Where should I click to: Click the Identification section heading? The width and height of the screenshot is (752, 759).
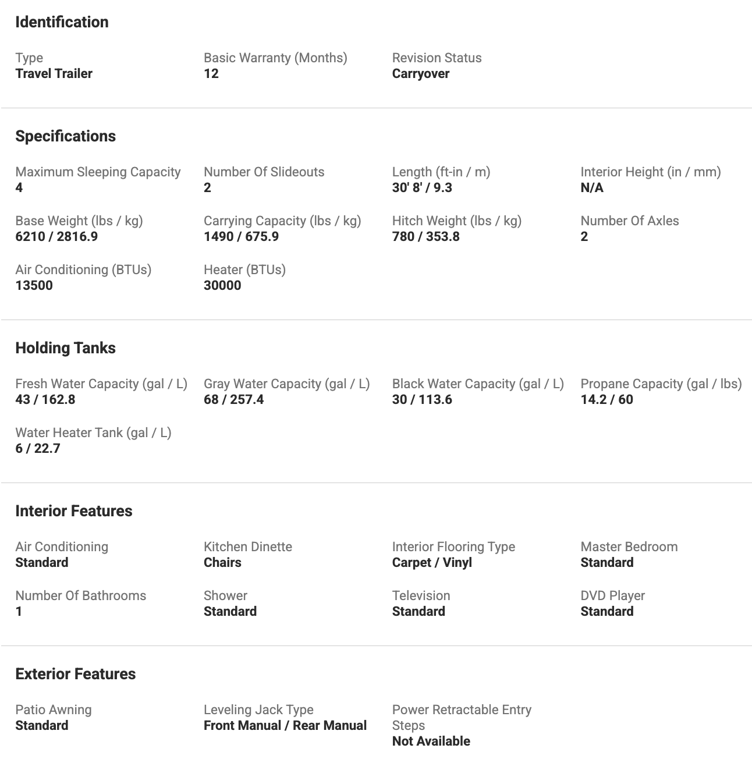[62, 22]
